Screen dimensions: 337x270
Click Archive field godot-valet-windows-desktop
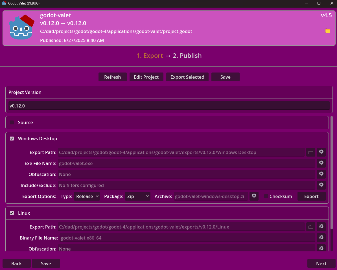[211, 196]
